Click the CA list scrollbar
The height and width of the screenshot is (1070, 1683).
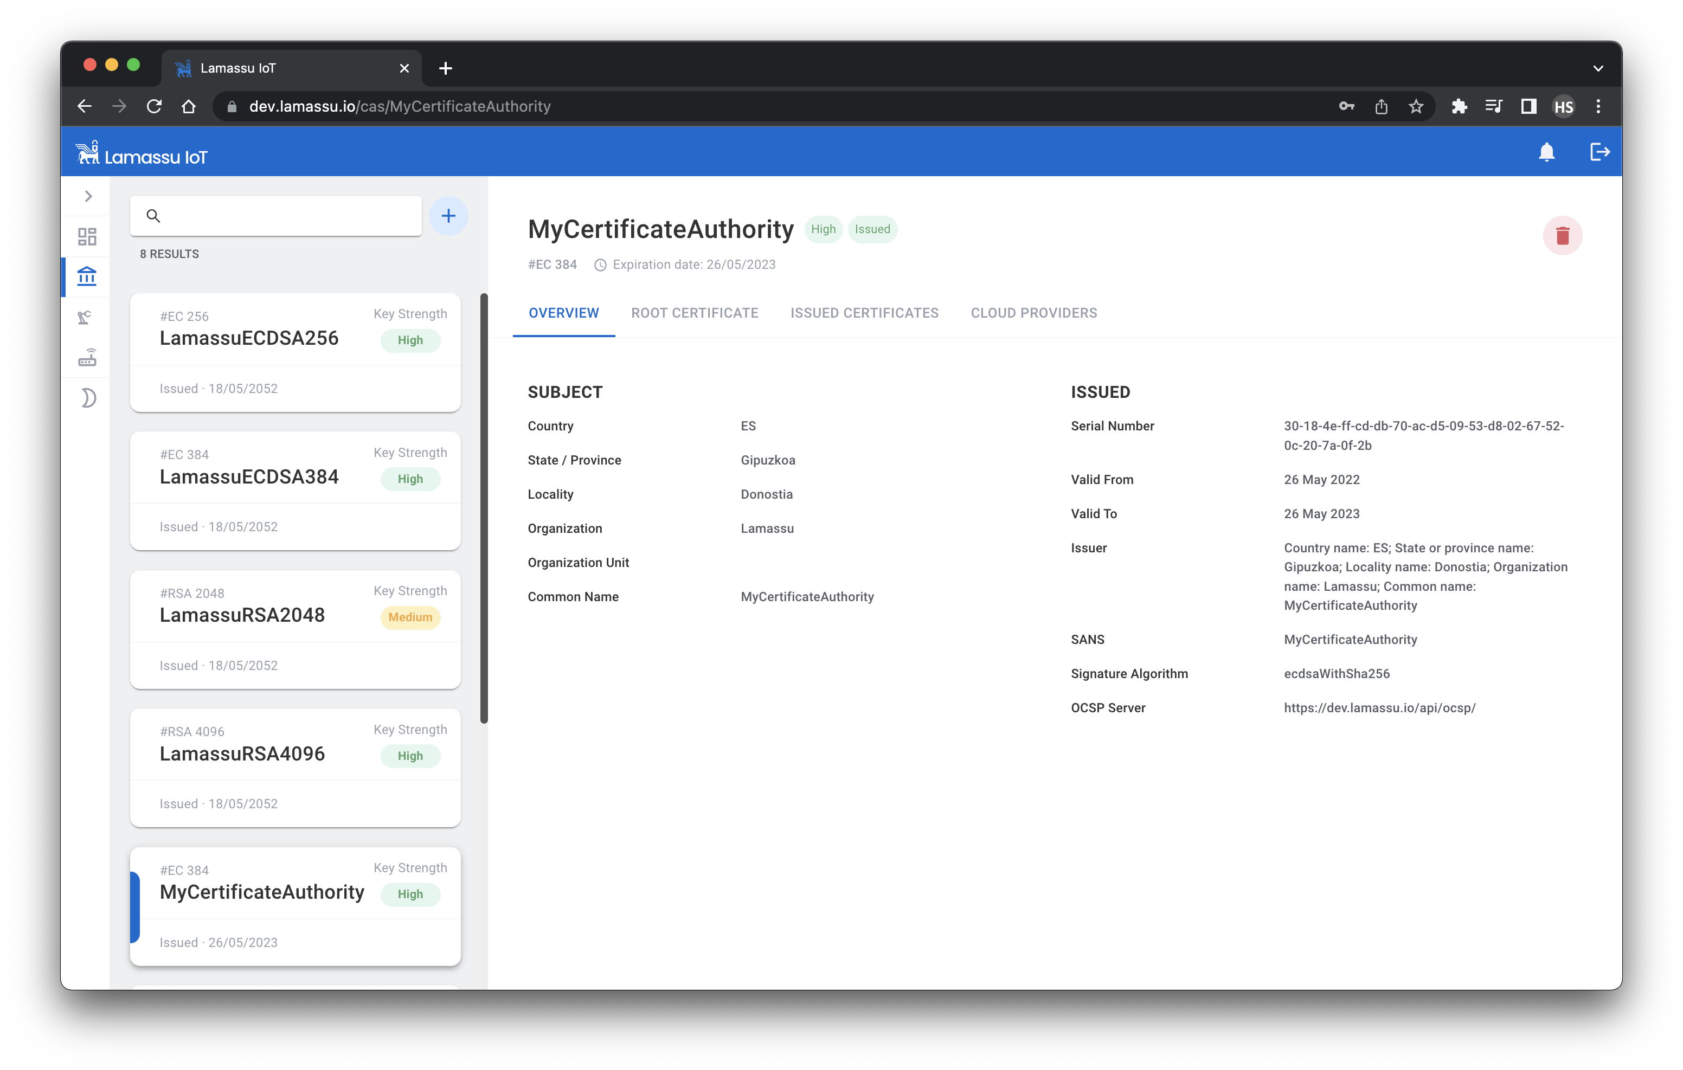[484, 509]
